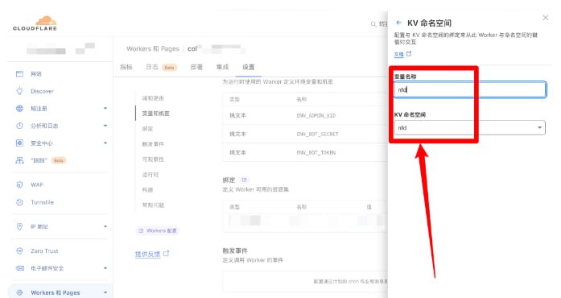Open the account selector at sidebar top
The width and height of the screenshot is (561, 298).
[60, 49]
